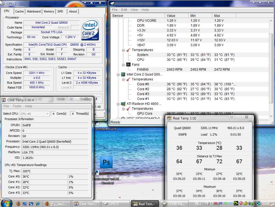This screenshot has width=275, height=207.
Task: Click HWMonitor title bar icon
Action: click(112, 3)
